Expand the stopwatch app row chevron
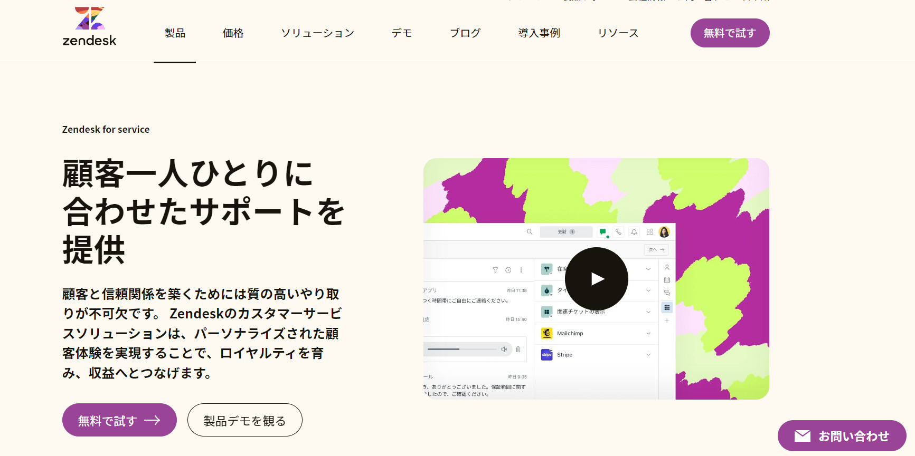This screenshot has height=456, width=915. 648,290
